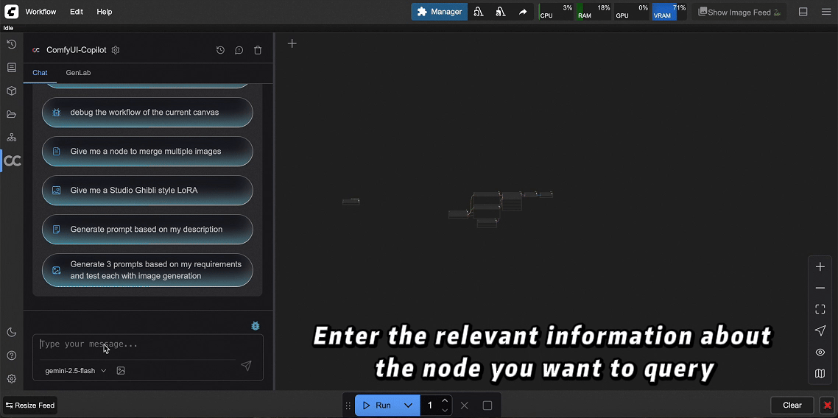Click the first unload models icon after Manager
This screenshot has height=418, width=838.
[479, 12]
